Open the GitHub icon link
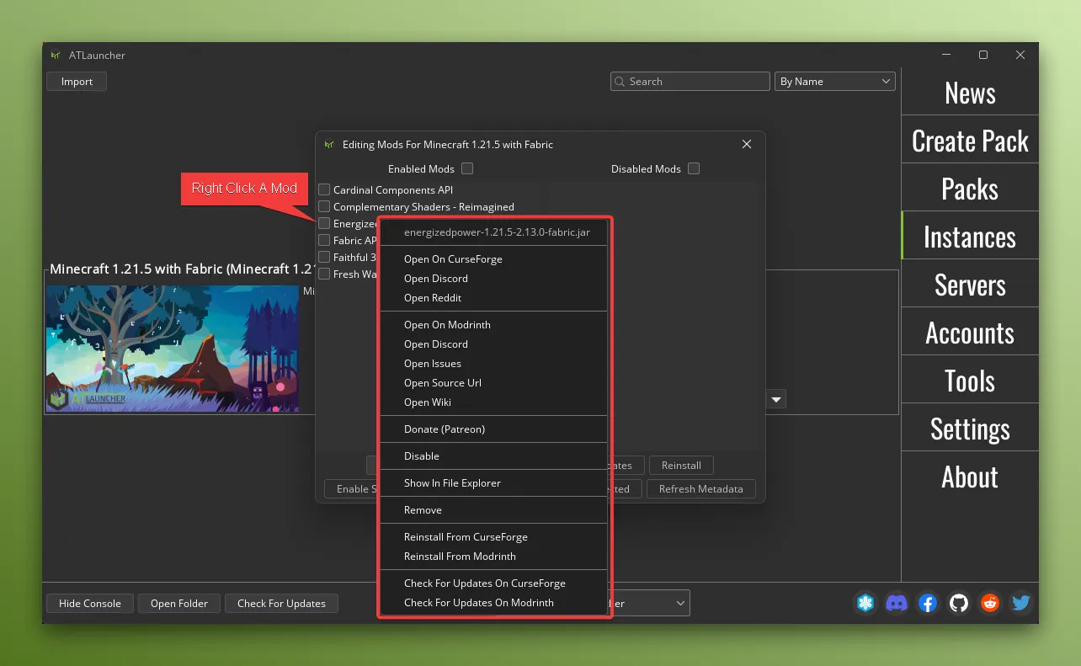Image resolution: width=1081 pixels, height=666 pixels. (959, 603)
